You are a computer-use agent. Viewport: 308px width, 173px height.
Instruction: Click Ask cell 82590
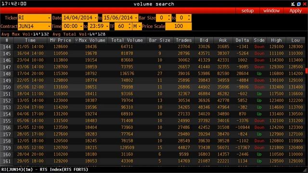pyautogui.click(x=223, y=74)
